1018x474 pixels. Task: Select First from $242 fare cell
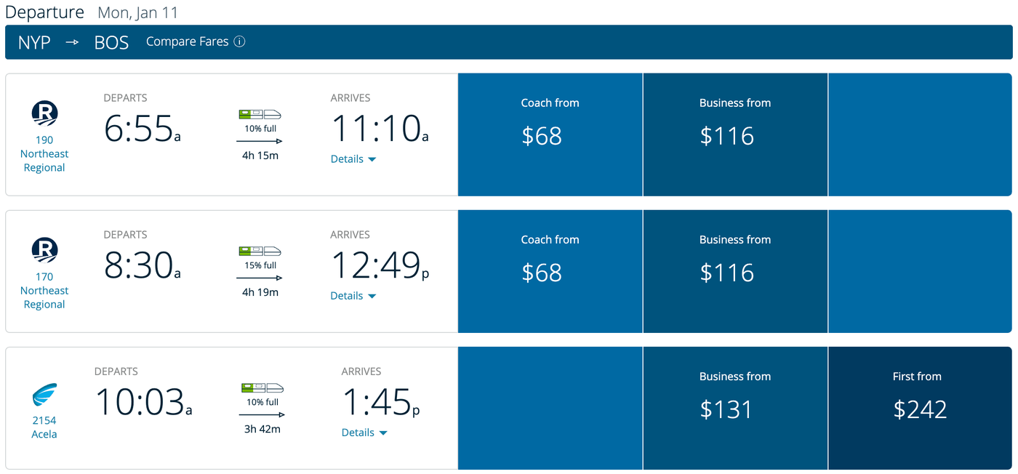(920, 407)
